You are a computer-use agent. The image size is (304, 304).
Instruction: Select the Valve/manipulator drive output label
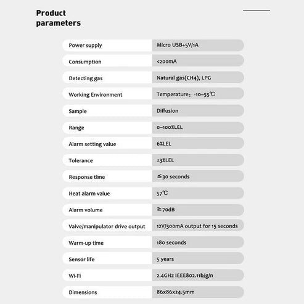click(x=107, y=226)
